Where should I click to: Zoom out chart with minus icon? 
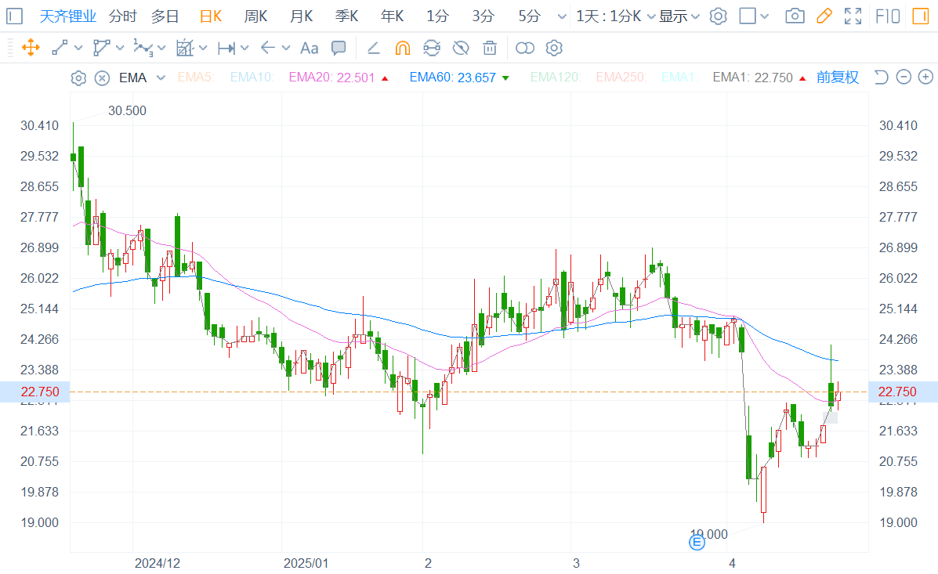click(x=904, y=77)
